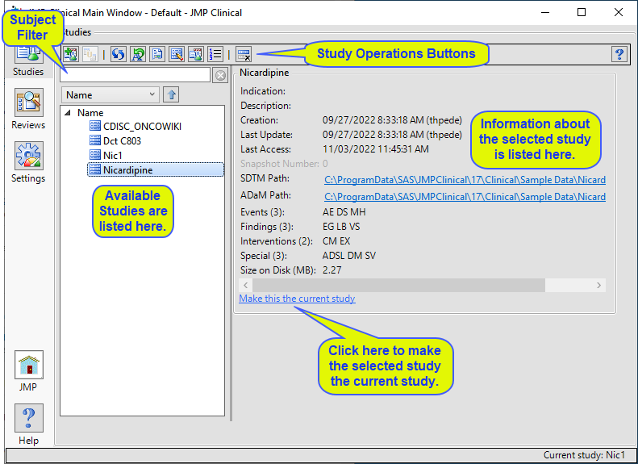Click the JMP home icon in the sidebar
The width and height of the screenshot is (638, 464).
click(x=28, y=371)
